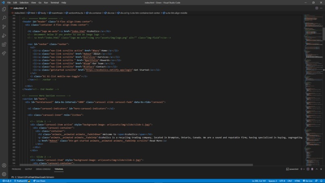Click a.cta-btn.align-middle in the breadcrumb

coord(176,13)
